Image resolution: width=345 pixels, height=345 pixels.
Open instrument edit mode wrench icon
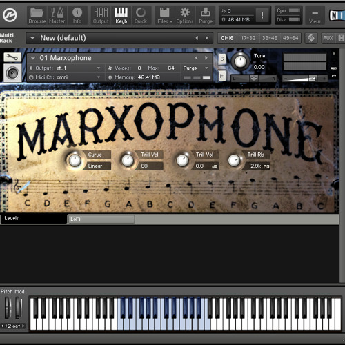pyautogui.click(x=12, y=57)
